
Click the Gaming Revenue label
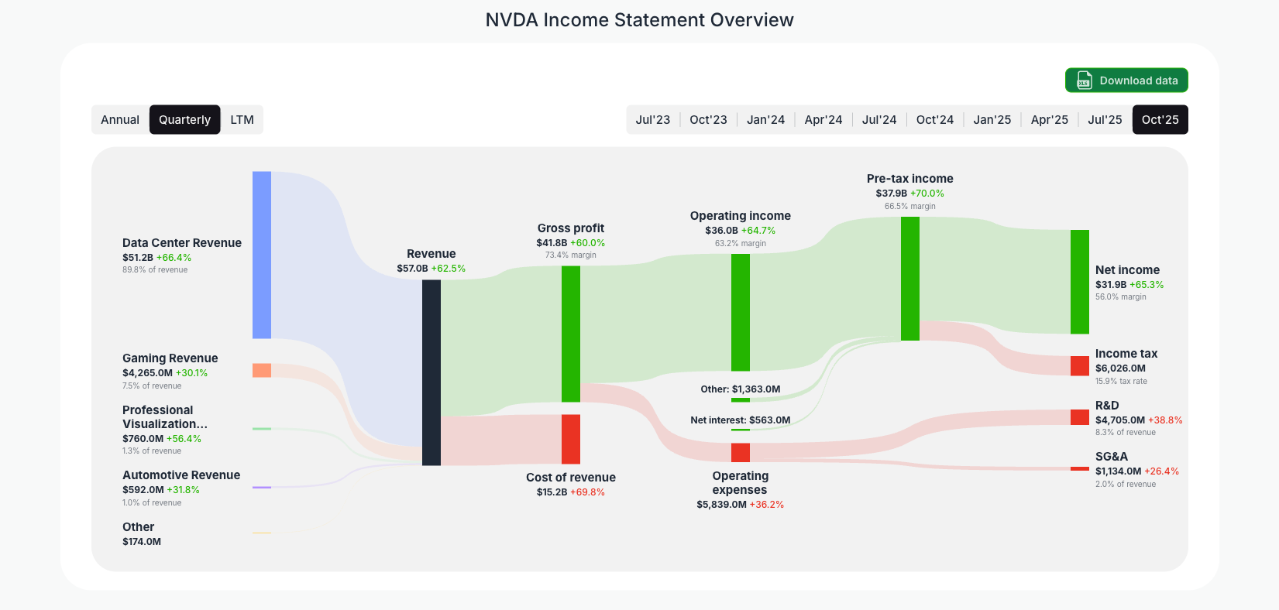pyautogui.click(x=170, y=358)
